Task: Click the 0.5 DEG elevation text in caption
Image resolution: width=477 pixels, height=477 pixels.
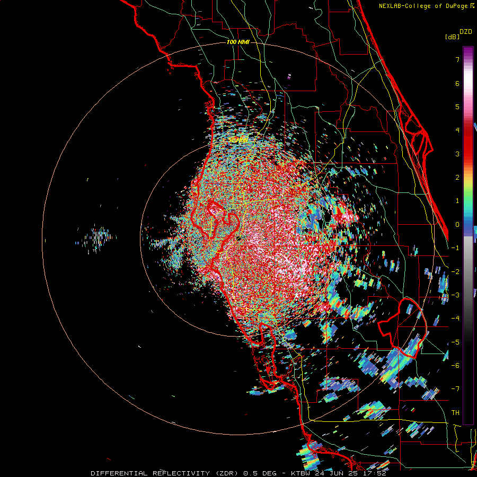Action: click(260, 473)
